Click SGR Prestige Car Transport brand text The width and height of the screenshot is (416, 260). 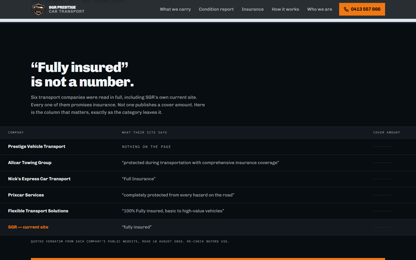click(66, 9)
